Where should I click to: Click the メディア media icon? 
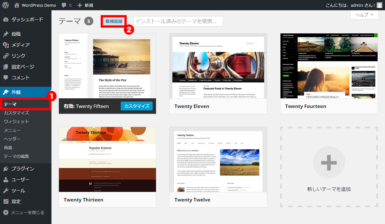(x=6, y=45)
